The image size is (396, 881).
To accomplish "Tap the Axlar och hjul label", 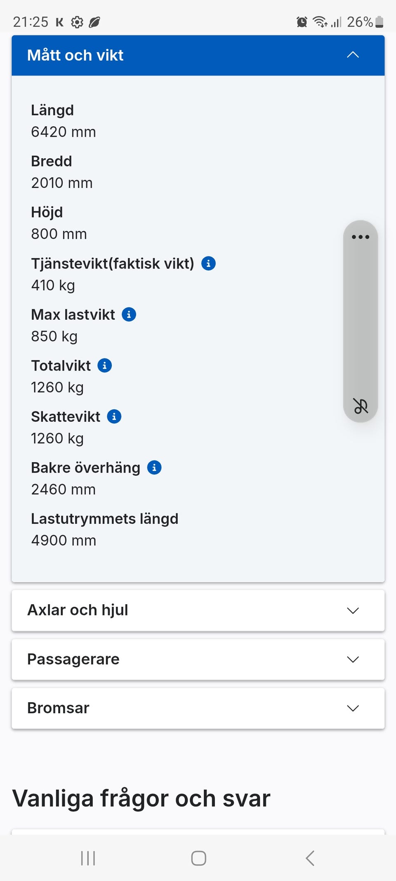I will (x=78, y=610).
